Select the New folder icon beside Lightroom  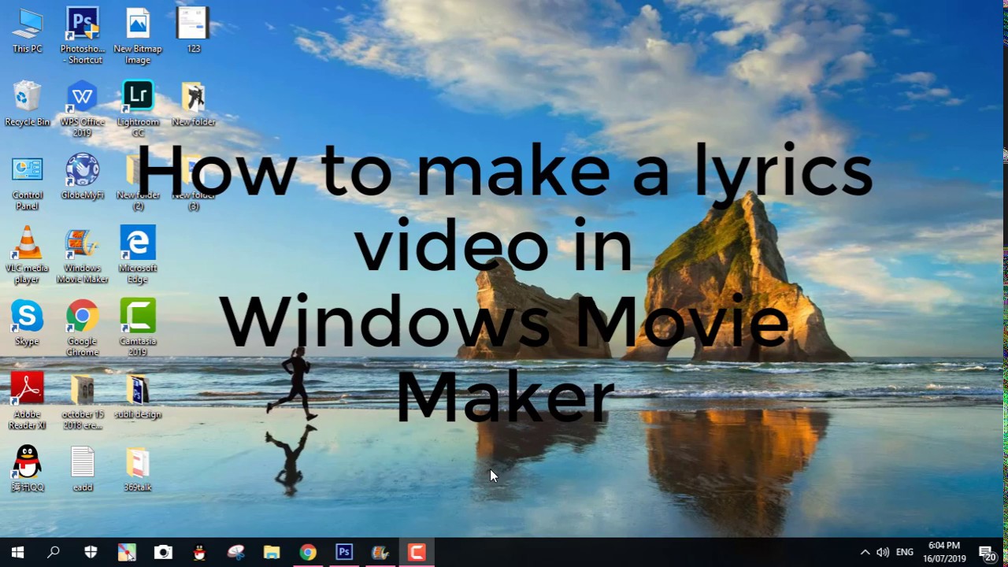click(193, 104)
